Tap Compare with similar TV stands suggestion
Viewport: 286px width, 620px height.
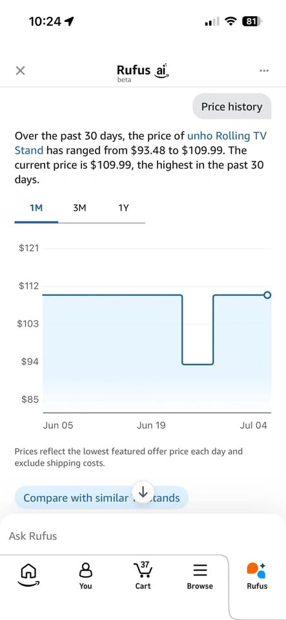click(101, 498)
